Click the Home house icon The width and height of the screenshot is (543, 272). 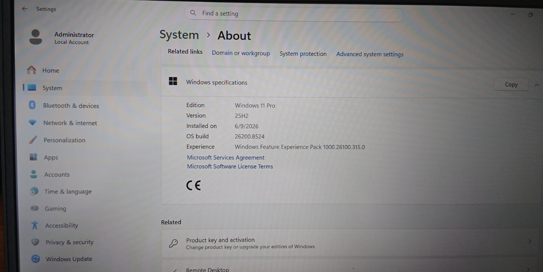pyautogui.click(x=32, y=70)
